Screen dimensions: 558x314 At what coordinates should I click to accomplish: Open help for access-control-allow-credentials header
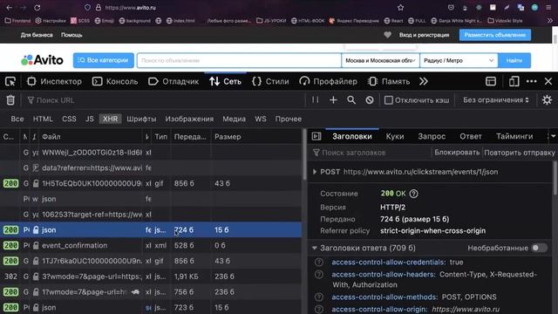[x=319, y=263]
